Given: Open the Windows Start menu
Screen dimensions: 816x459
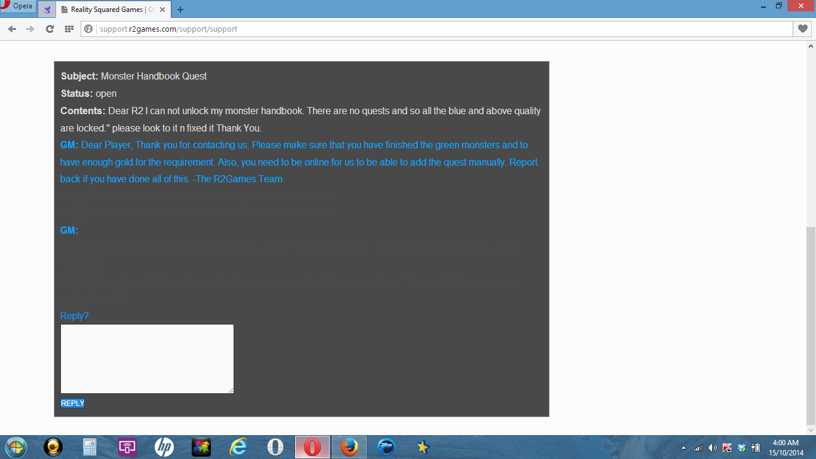Looking at the screenshot, I should 16,447.
